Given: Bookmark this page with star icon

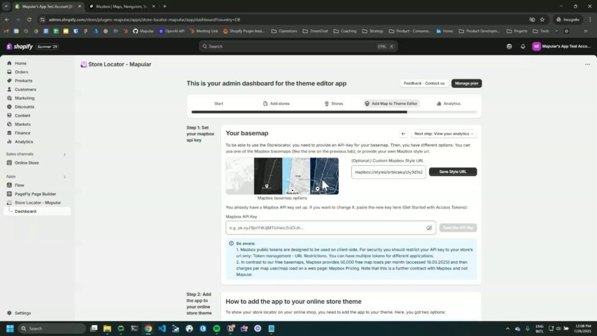Looking at the screenshot, I should [x=542, y=19].
